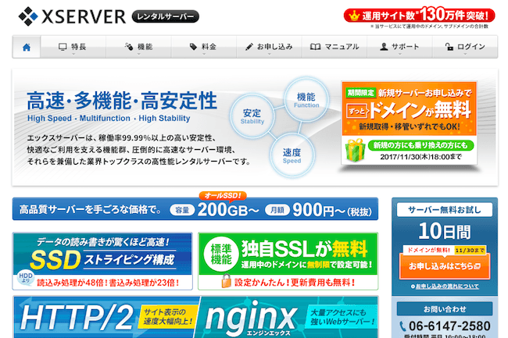Image resolution: width=508 pixels, height=338 pixels.
Task: Click the 200GB〜 900円〜 pricing banner
Action: click(x=195, y=209)
